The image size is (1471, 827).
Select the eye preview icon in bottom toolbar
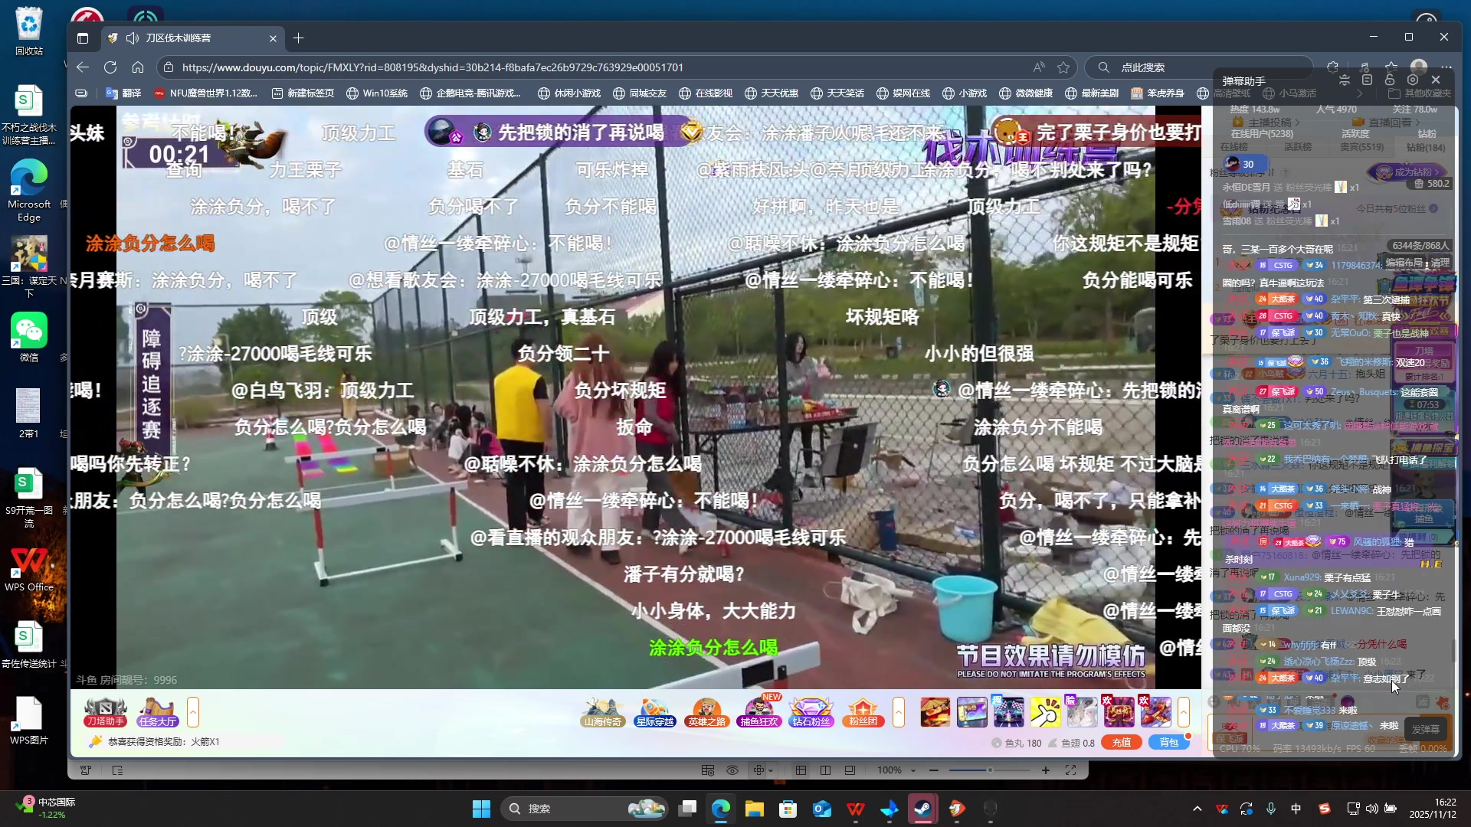(732, 770)
